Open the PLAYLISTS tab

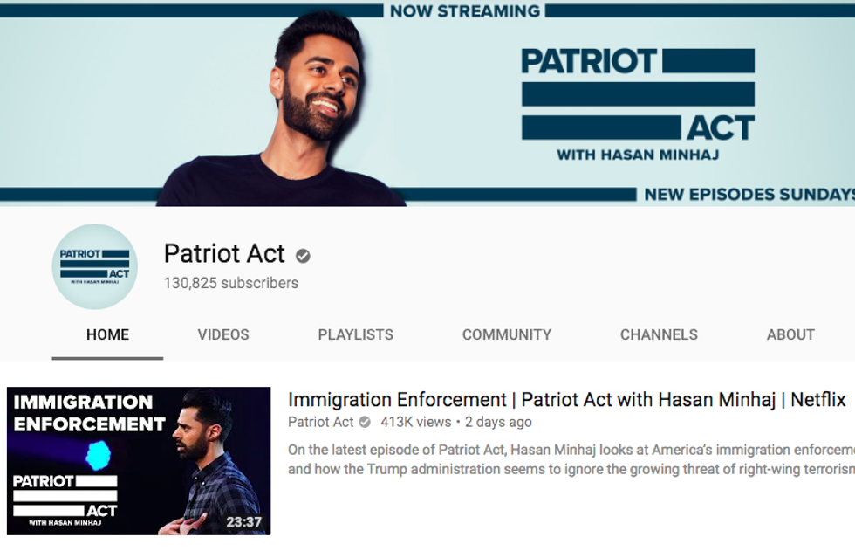pyautogui.click(x=356, y=334)
